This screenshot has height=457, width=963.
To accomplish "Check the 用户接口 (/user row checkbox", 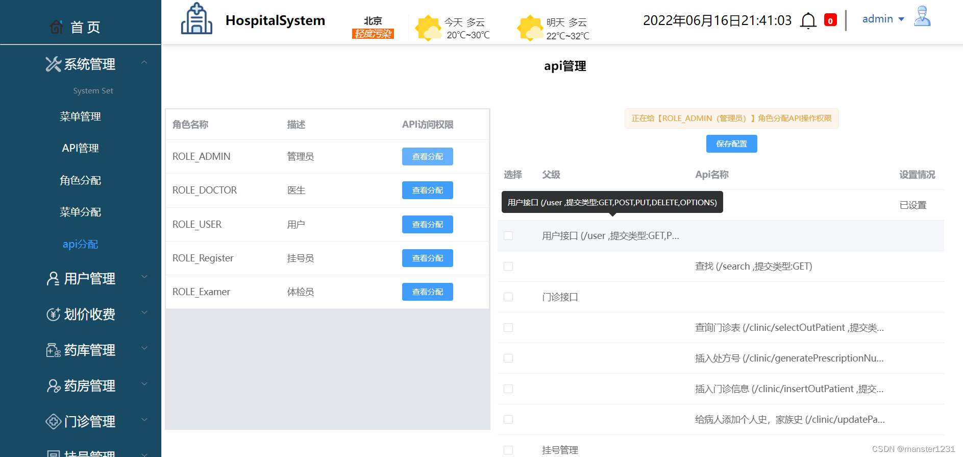I will click(x=508, y=235).
